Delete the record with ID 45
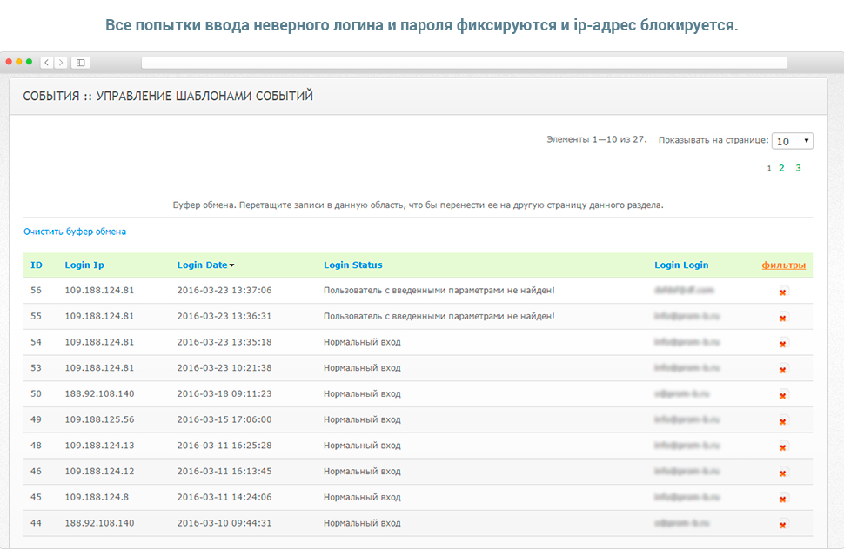This screenshot has width=844, height=557. 783,498
